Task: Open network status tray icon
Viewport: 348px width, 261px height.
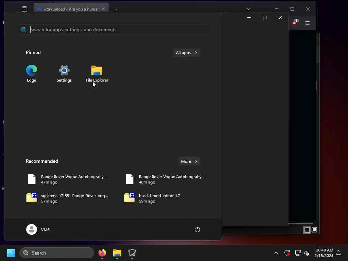Action: click(298, 253)
